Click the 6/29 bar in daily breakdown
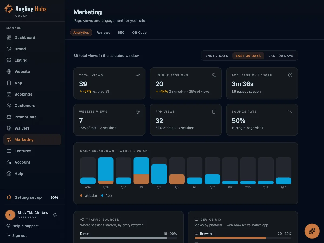 pos(106,171)
